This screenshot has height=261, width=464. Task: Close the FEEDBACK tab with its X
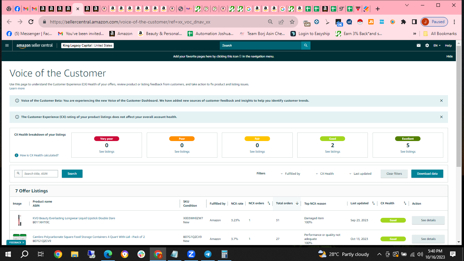coord(23,243)
